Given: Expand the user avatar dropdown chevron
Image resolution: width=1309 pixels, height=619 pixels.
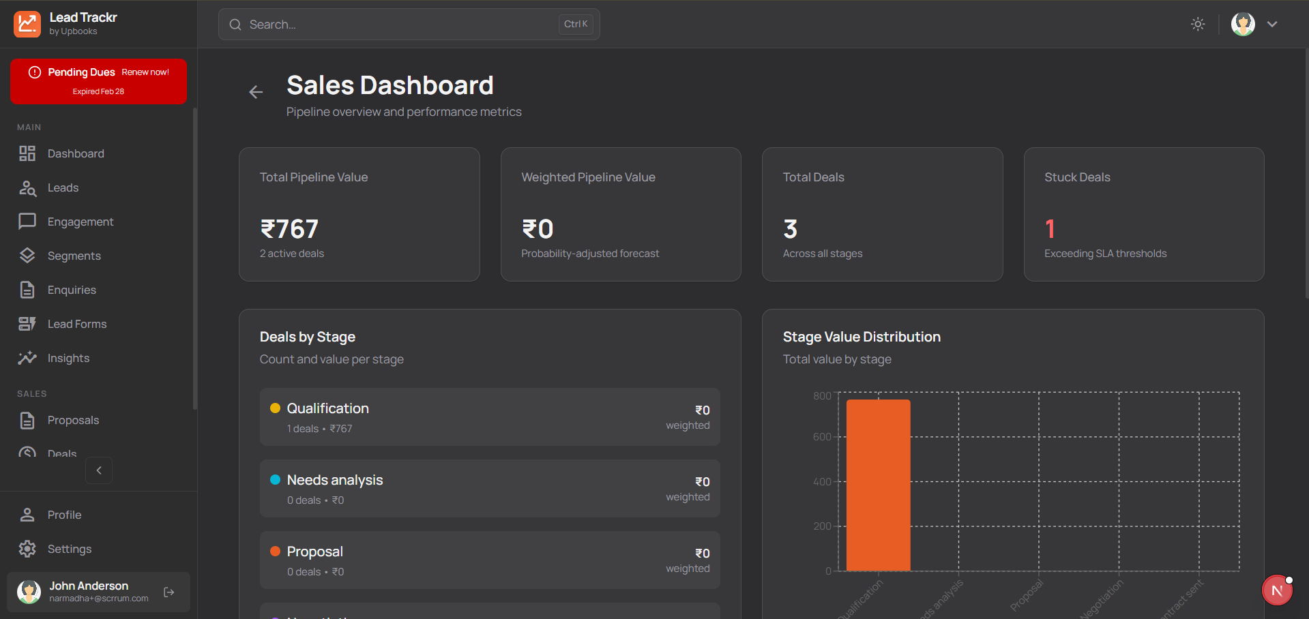Looking at the screenshot, I should [1272, 24].
